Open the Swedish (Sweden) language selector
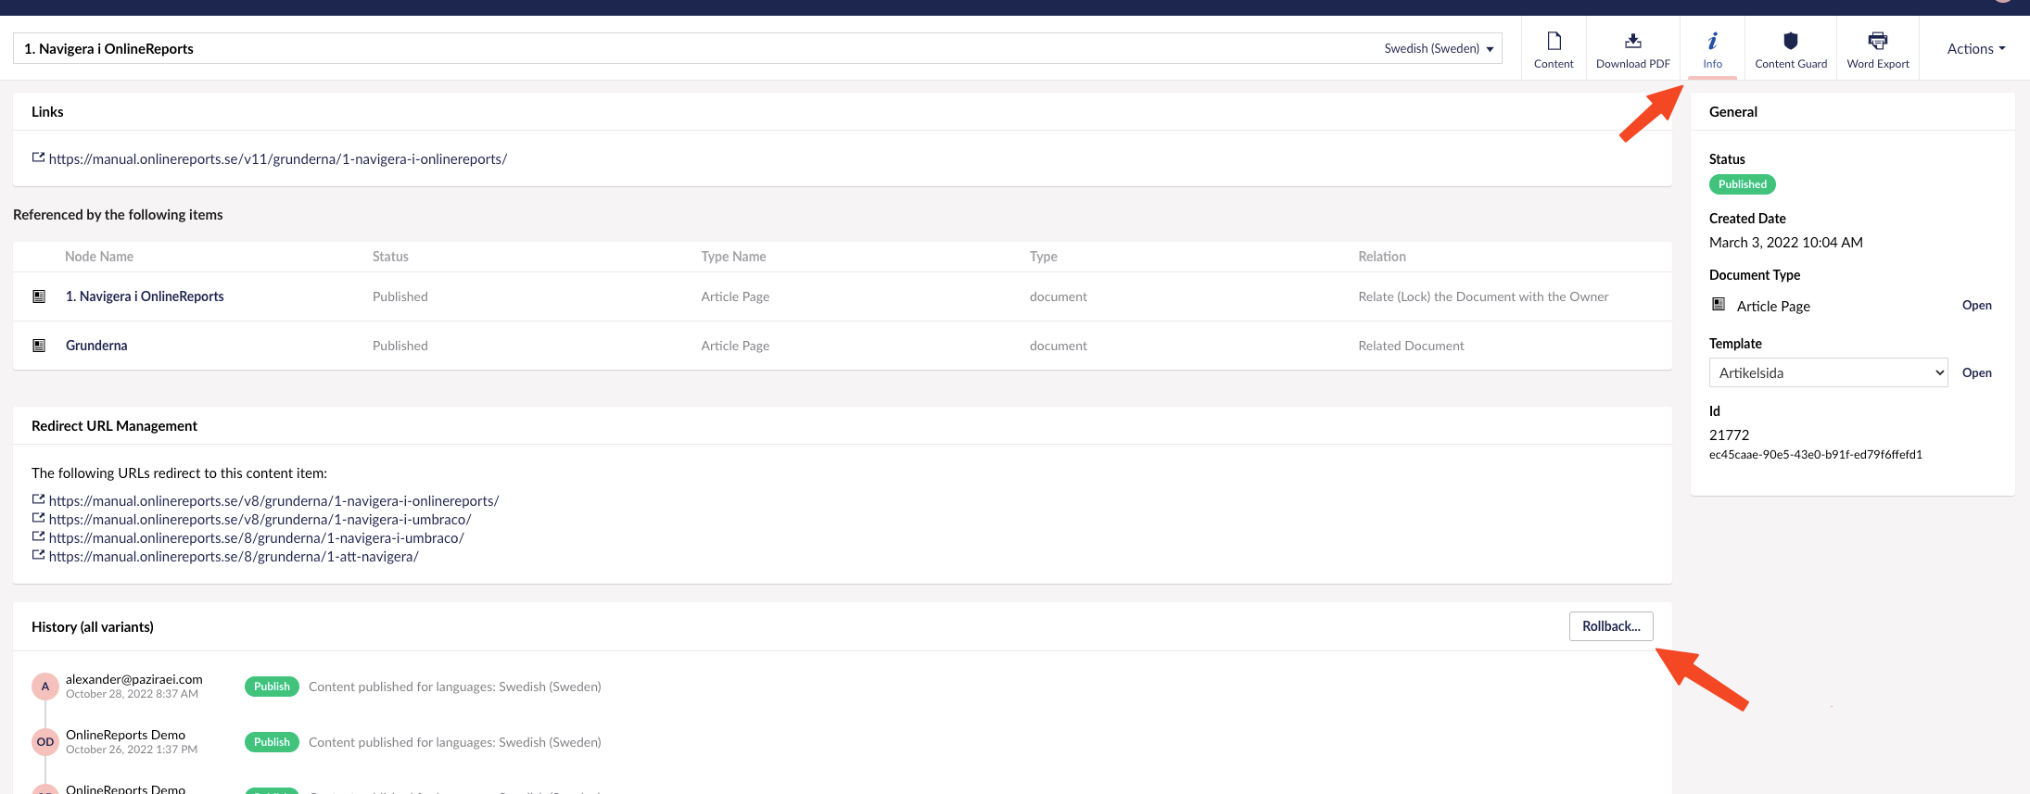Viewport: 2030px width, 794px height. coord(1438,49)
